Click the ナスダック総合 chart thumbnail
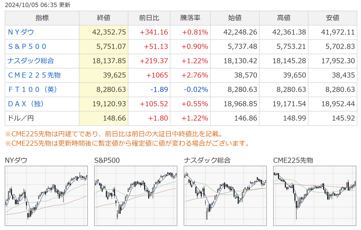361x230 pixels. coord(225,195)
